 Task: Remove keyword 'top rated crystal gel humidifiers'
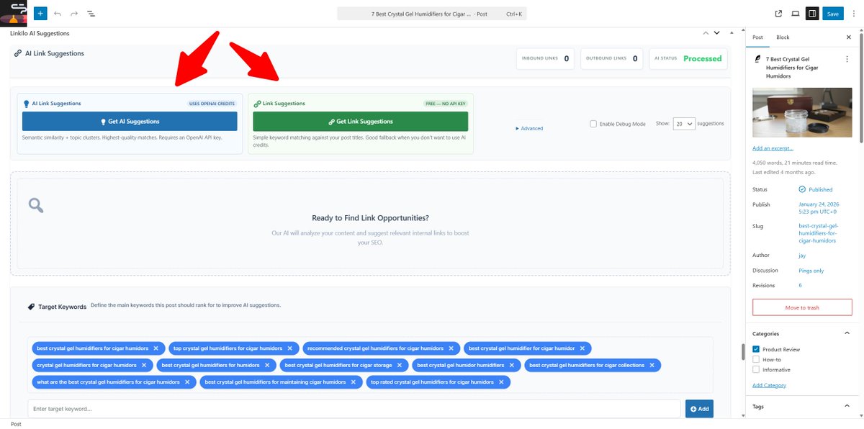500,382
